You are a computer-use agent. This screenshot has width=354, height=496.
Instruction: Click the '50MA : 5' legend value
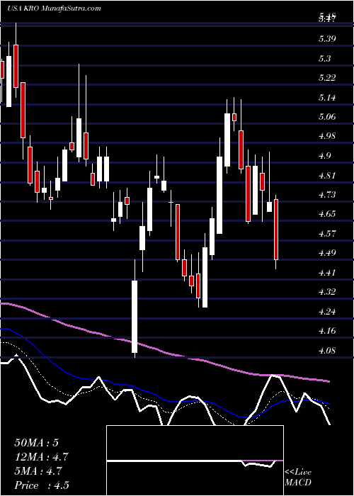click(x=37, y=443)
